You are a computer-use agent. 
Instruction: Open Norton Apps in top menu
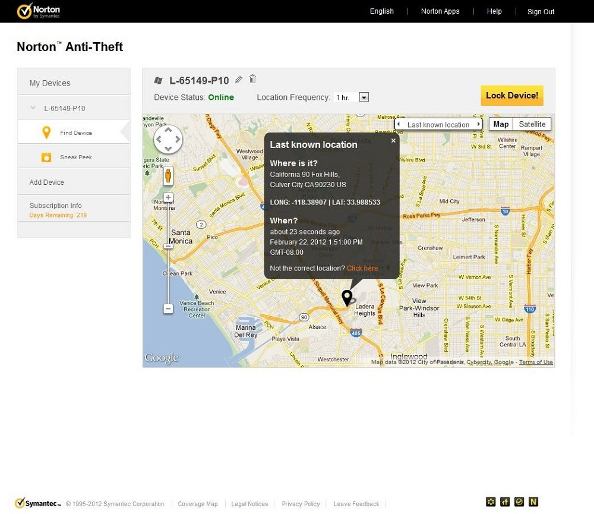(440, 11)
